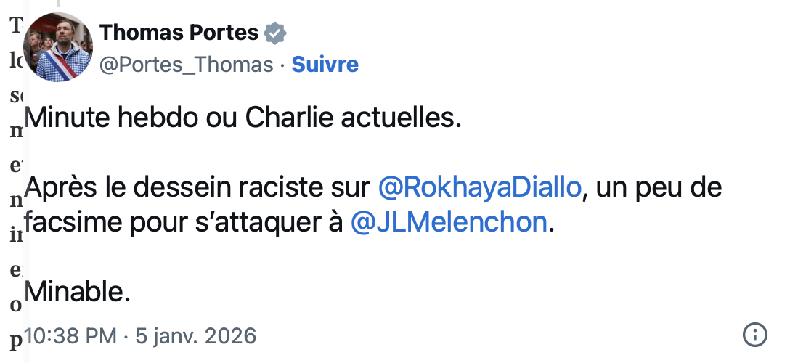Open the @RokhayaDiallo mention
The height and width of the screenshot is (363, 790).
point(480,188)
